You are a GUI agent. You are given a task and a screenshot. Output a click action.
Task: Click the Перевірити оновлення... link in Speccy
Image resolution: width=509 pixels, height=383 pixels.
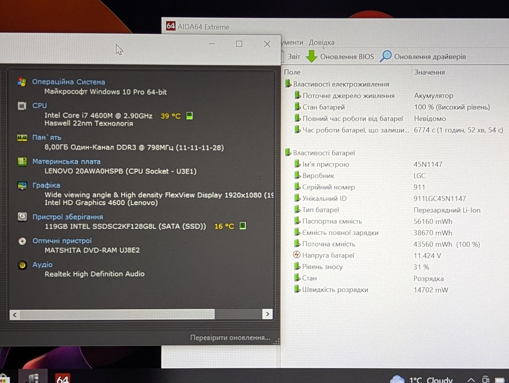click(x=230, y=338)
